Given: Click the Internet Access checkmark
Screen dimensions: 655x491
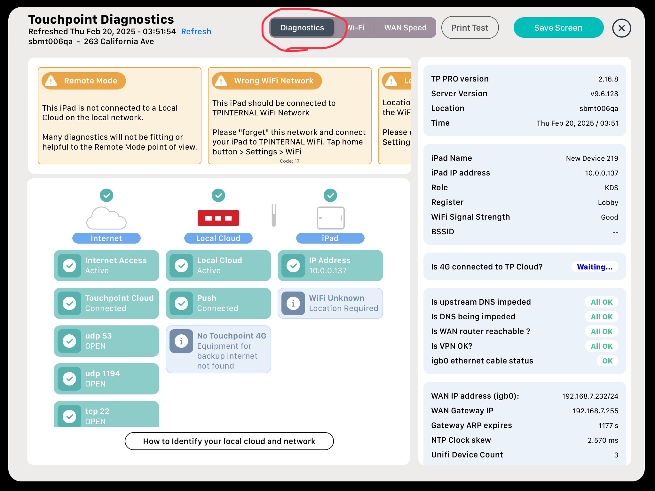Looking at the screenshot, I should pos(69,265).
